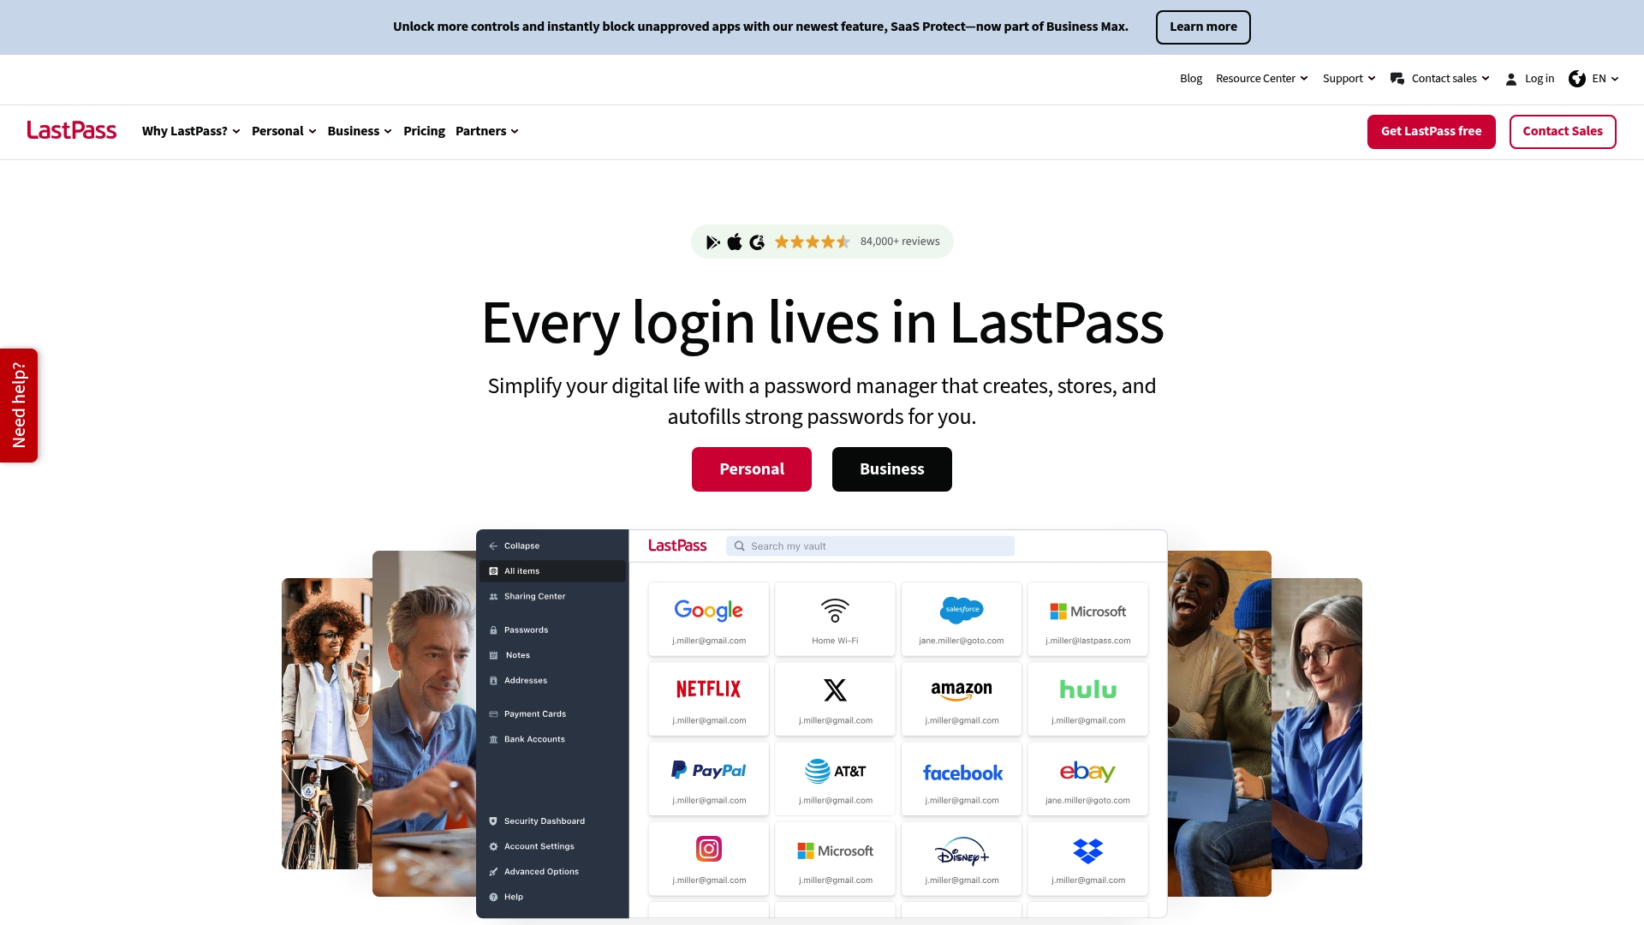Click the Learn more banner button
The width and height of the screenshot is (1644, 925).
coord(1203,27)
